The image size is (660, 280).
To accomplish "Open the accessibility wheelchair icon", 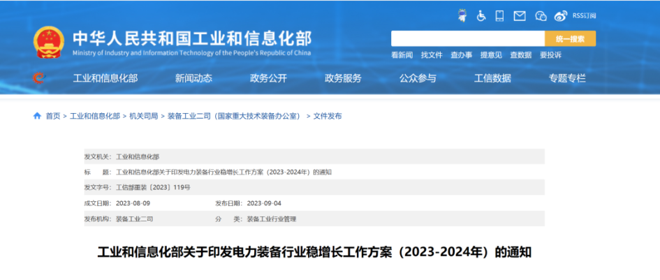I will [481, 16].
